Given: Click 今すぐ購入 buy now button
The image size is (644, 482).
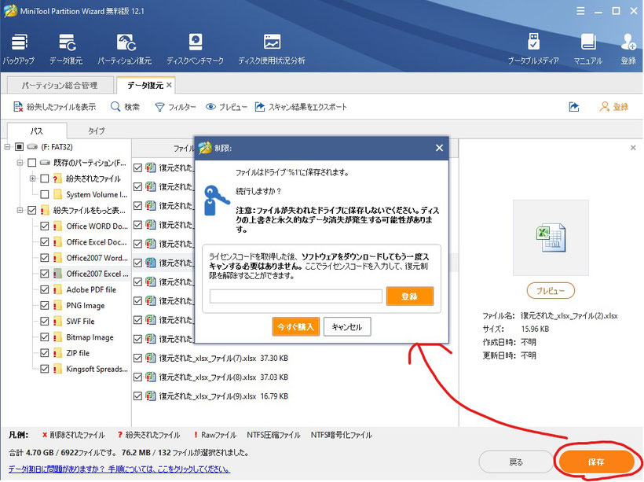Looking at the screenshot, I should pos(296,327).
